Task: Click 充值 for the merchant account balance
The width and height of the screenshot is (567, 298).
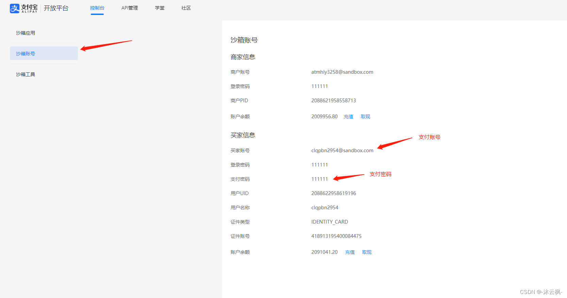Action: coord(349,117)
